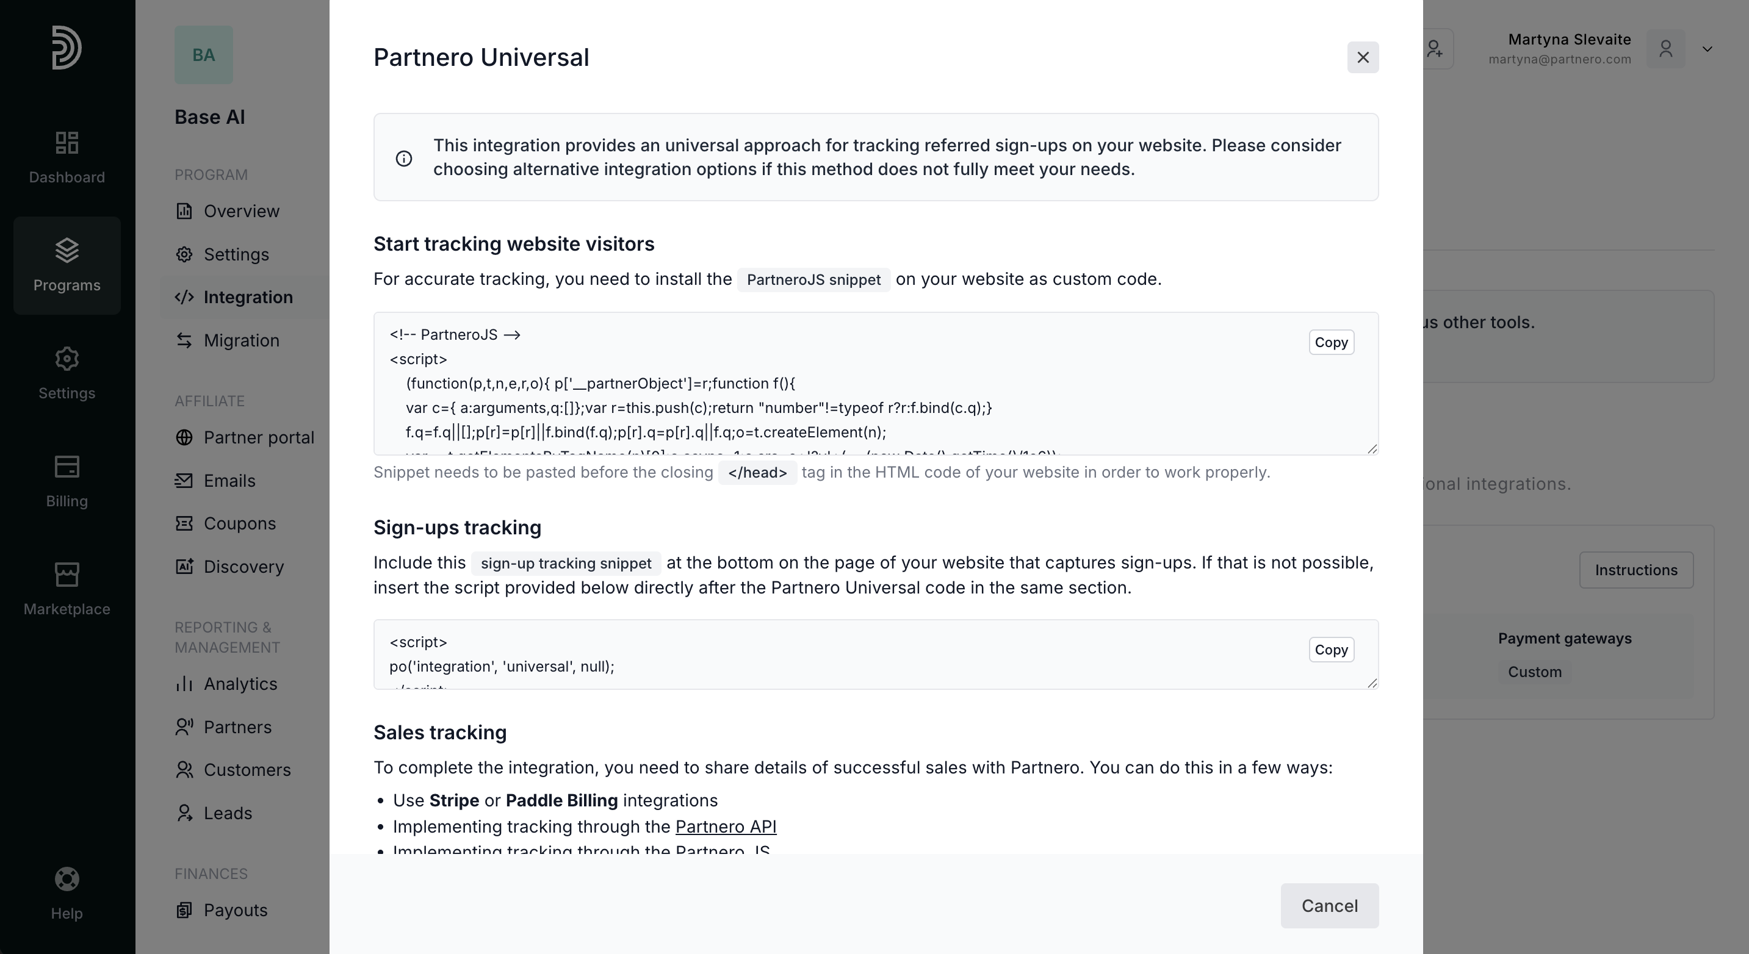Open the Dashboard icon in sidebar
1749x954 pixels.
67,143
